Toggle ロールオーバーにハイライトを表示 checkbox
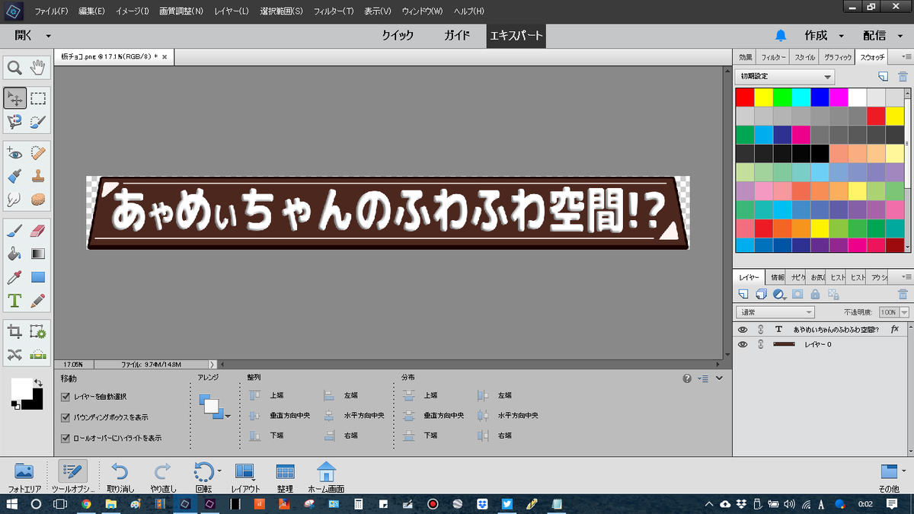The height and width of the screenshot is (514, 914). pyautogui.click(x=66, y=438)
